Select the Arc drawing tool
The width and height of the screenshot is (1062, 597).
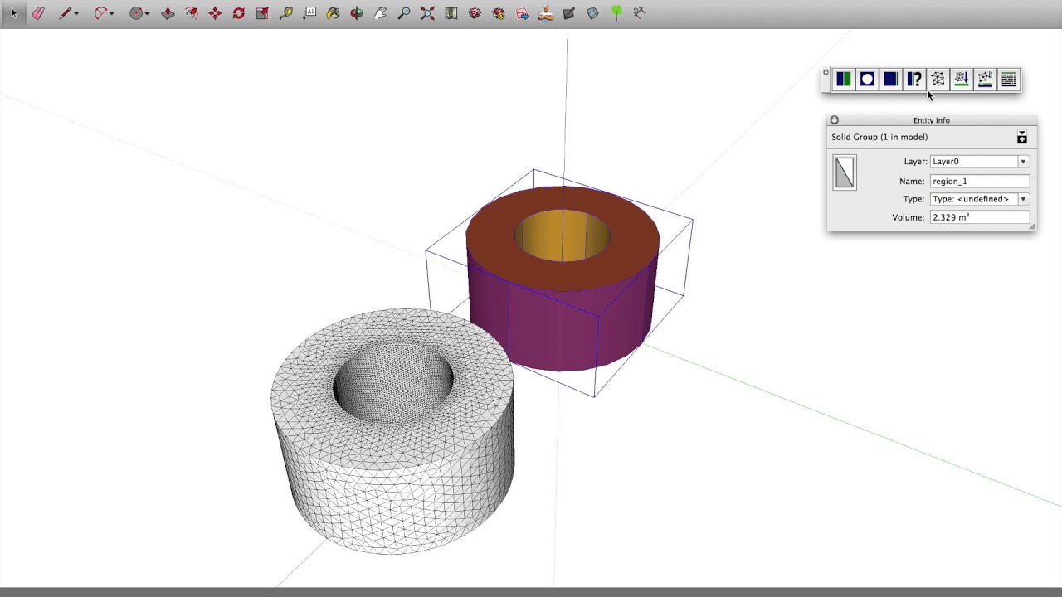pyautogui.click(x=100, y=12)
